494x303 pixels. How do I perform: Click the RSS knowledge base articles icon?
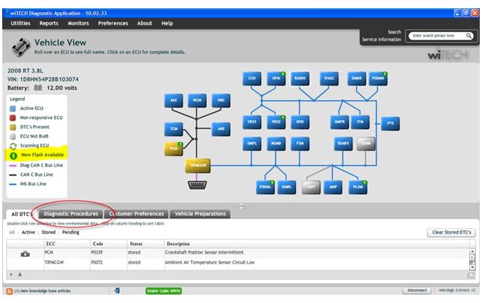[x=8, y=290]
